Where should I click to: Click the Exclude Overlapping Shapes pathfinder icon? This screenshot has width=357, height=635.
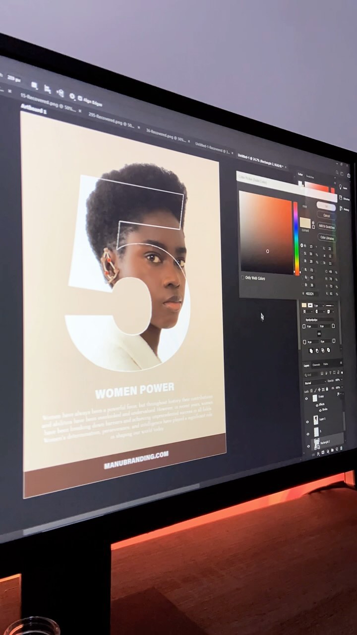[328, 350]
